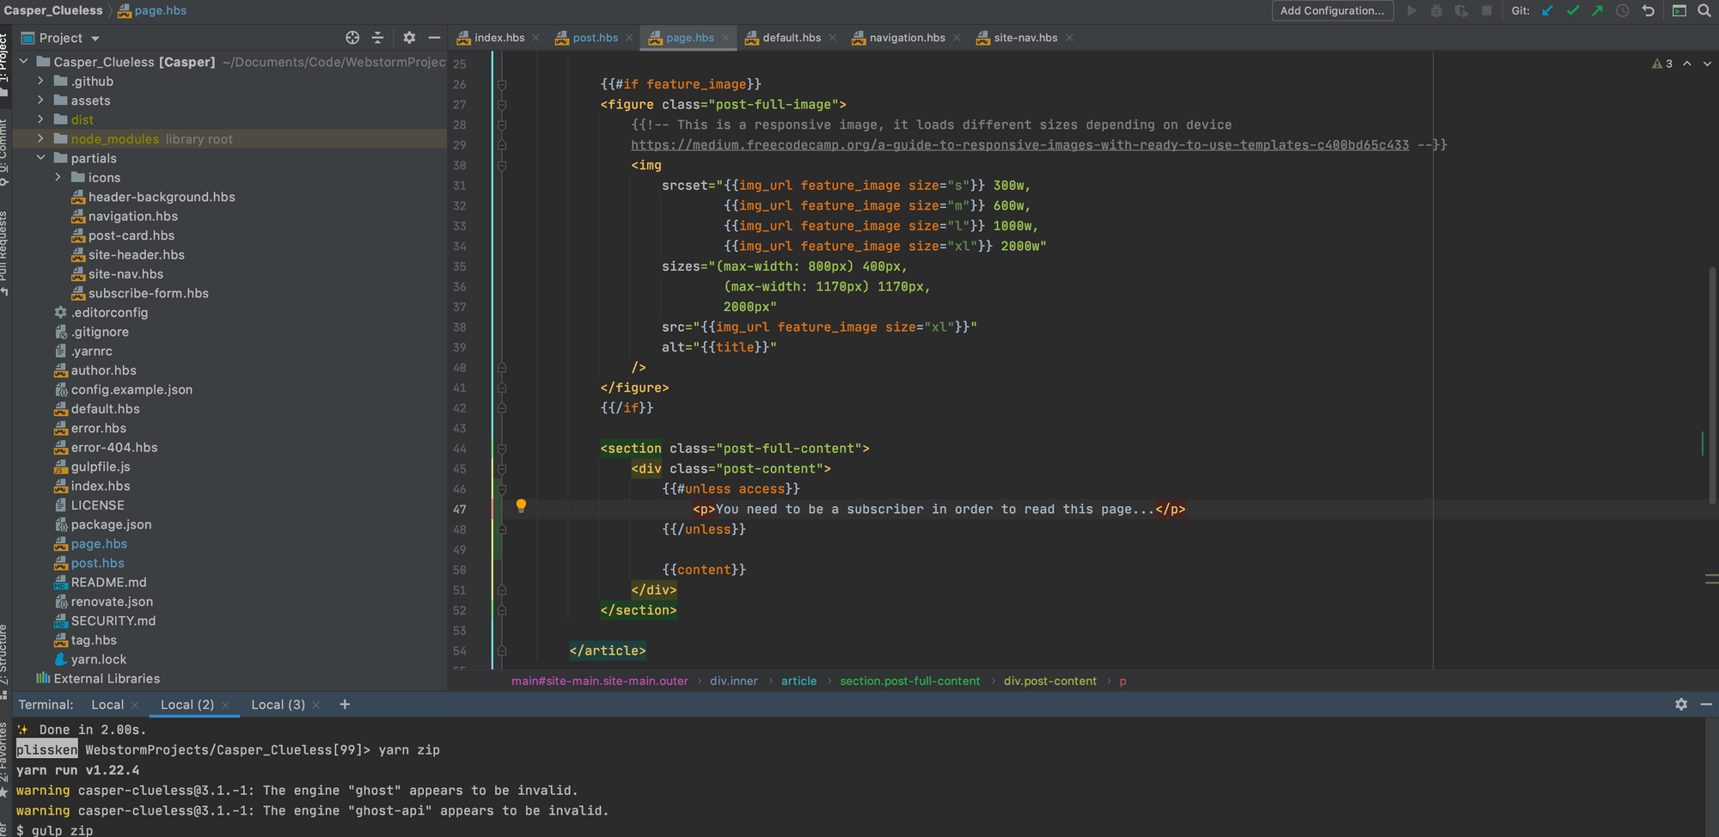This screenshot has width=1719, height=837.
Task: Click the Debug bug icon
Action: coord(1436,11)
